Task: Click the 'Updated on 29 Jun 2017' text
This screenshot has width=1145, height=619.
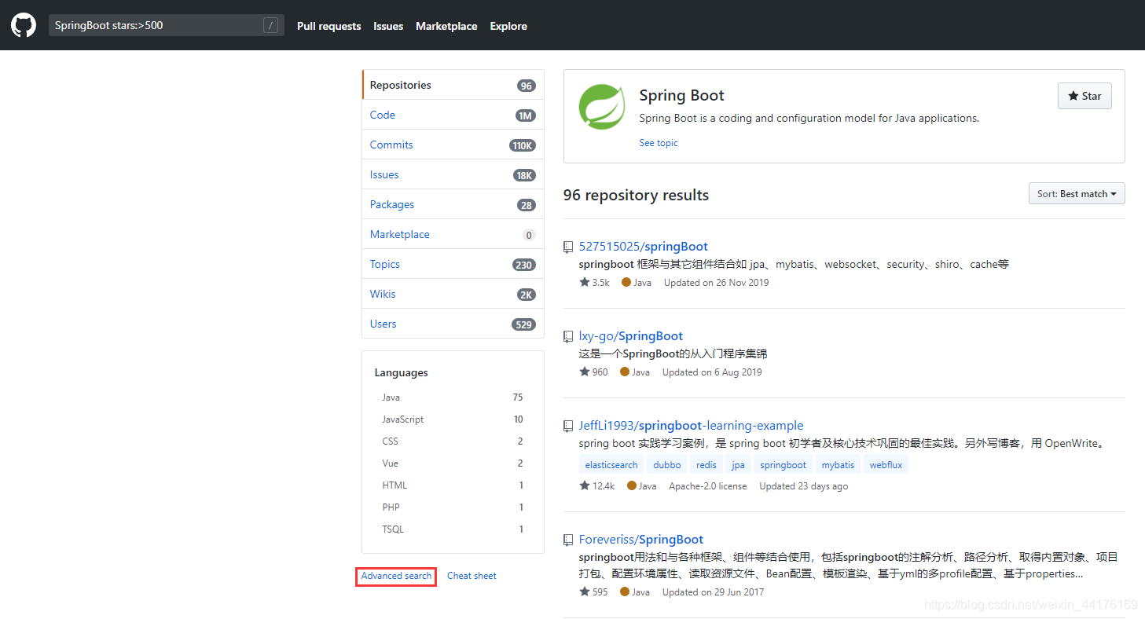Action: click(714, 592)
